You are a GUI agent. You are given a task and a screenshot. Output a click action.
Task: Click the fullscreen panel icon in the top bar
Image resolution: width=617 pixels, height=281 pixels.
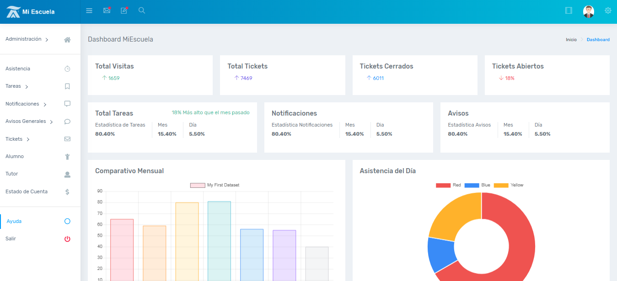(569, 11)
